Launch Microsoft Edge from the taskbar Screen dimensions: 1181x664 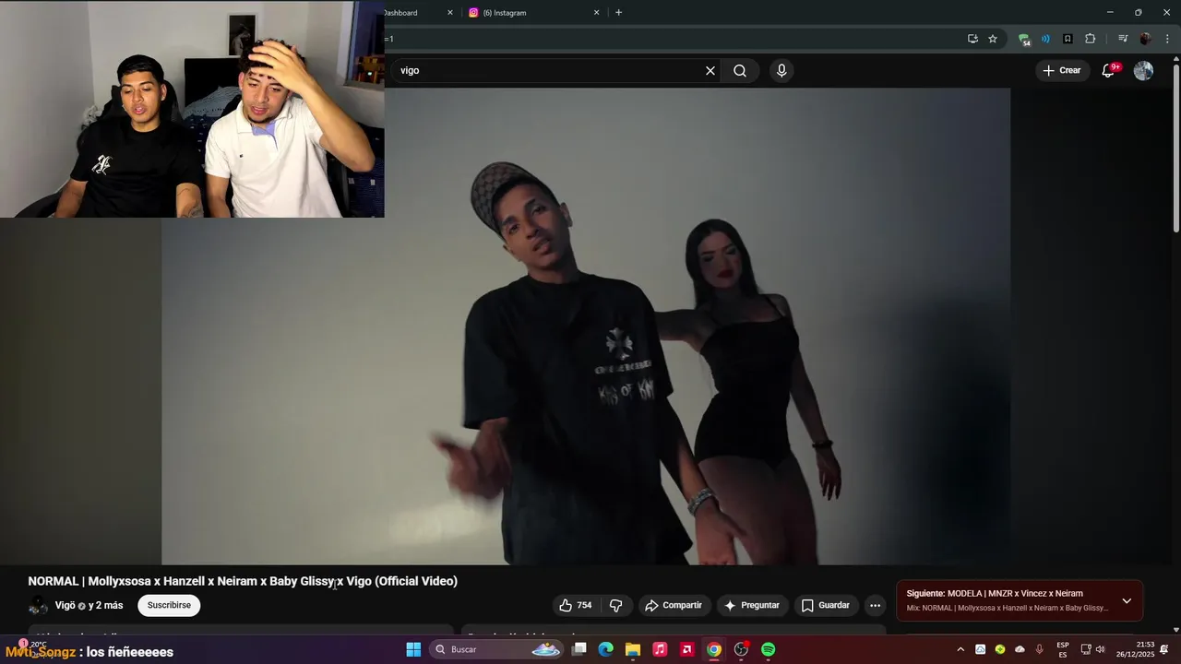point(605,649)
